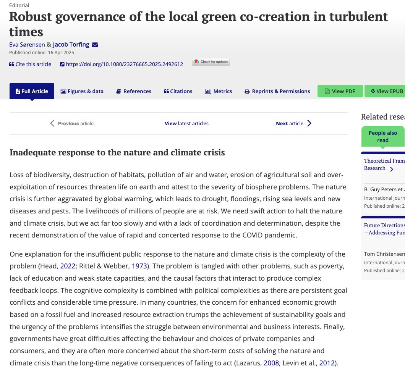This screenshot has height=378, width=405.
Task: Click the Citations quotation icon
Action: coord(166,91)
